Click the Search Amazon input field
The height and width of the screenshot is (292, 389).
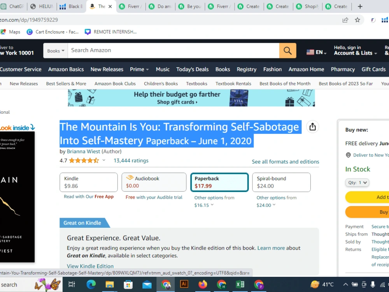(x=173, y=50)
